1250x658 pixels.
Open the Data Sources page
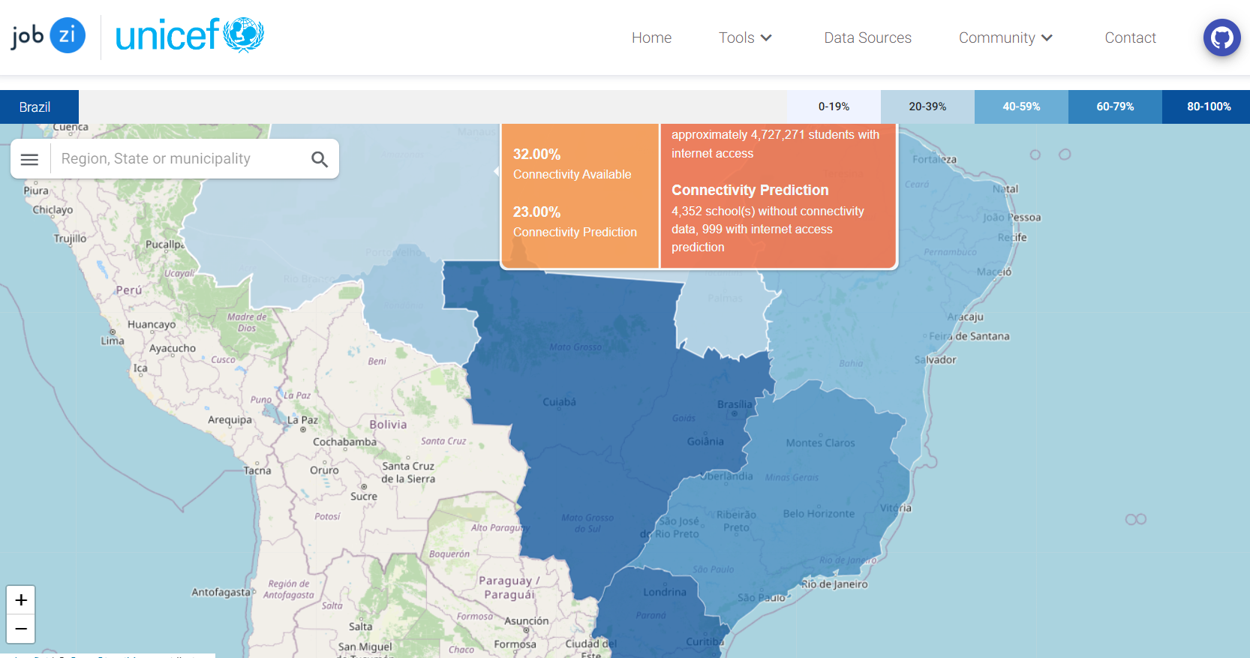pyautogui.click(x=867, y=38)
